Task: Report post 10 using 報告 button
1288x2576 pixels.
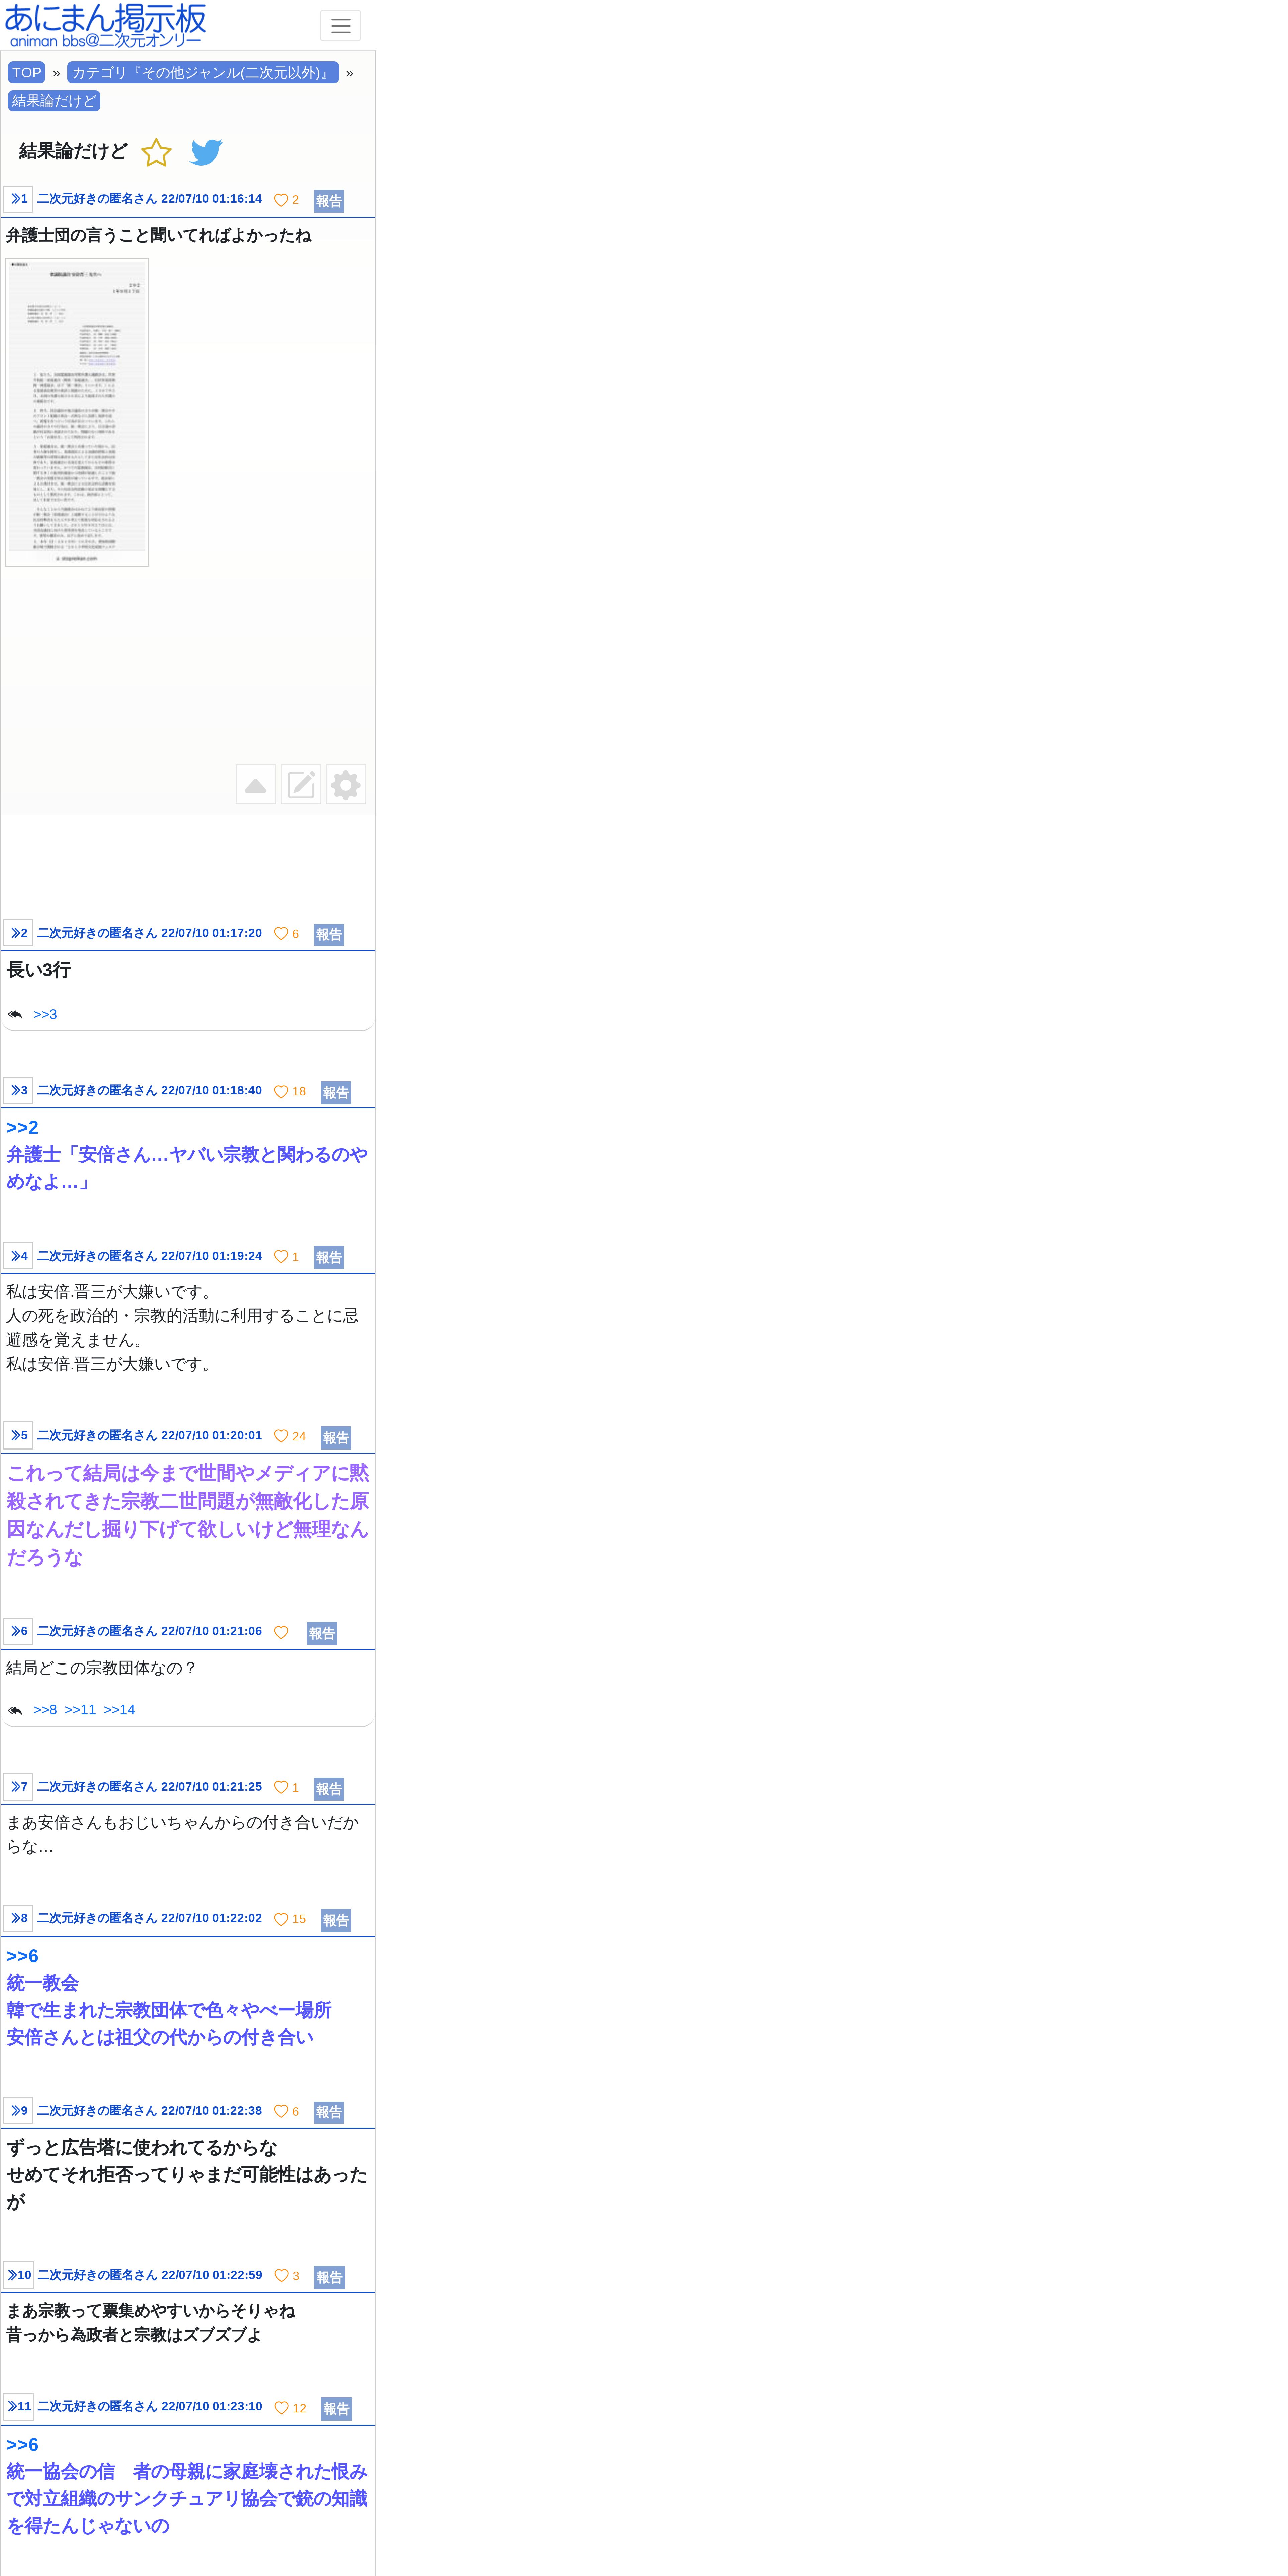Action: (329, 2278)
